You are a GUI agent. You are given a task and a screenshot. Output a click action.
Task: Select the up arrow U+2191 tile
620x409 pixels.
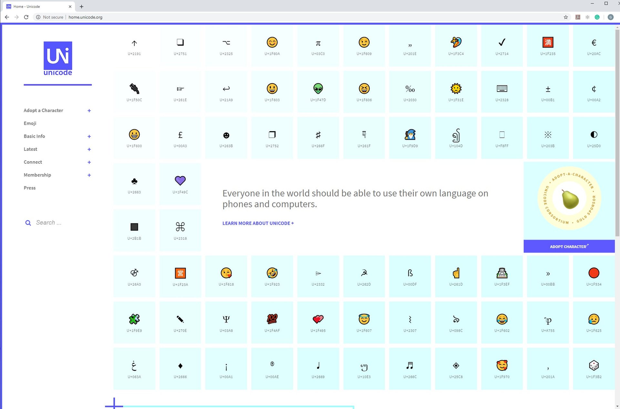coord(134,46)
